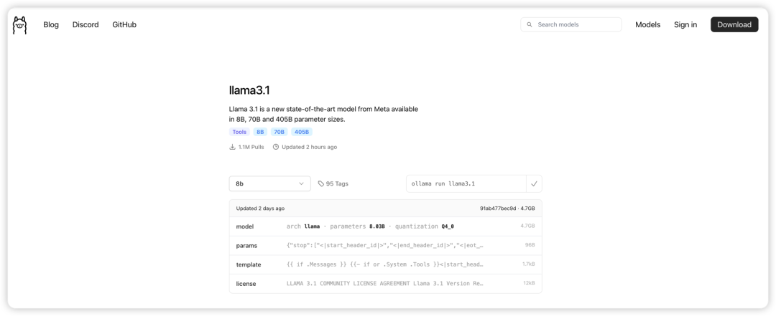
Task: Click the Updated 2 hours ago text
Action: [309, 147]
